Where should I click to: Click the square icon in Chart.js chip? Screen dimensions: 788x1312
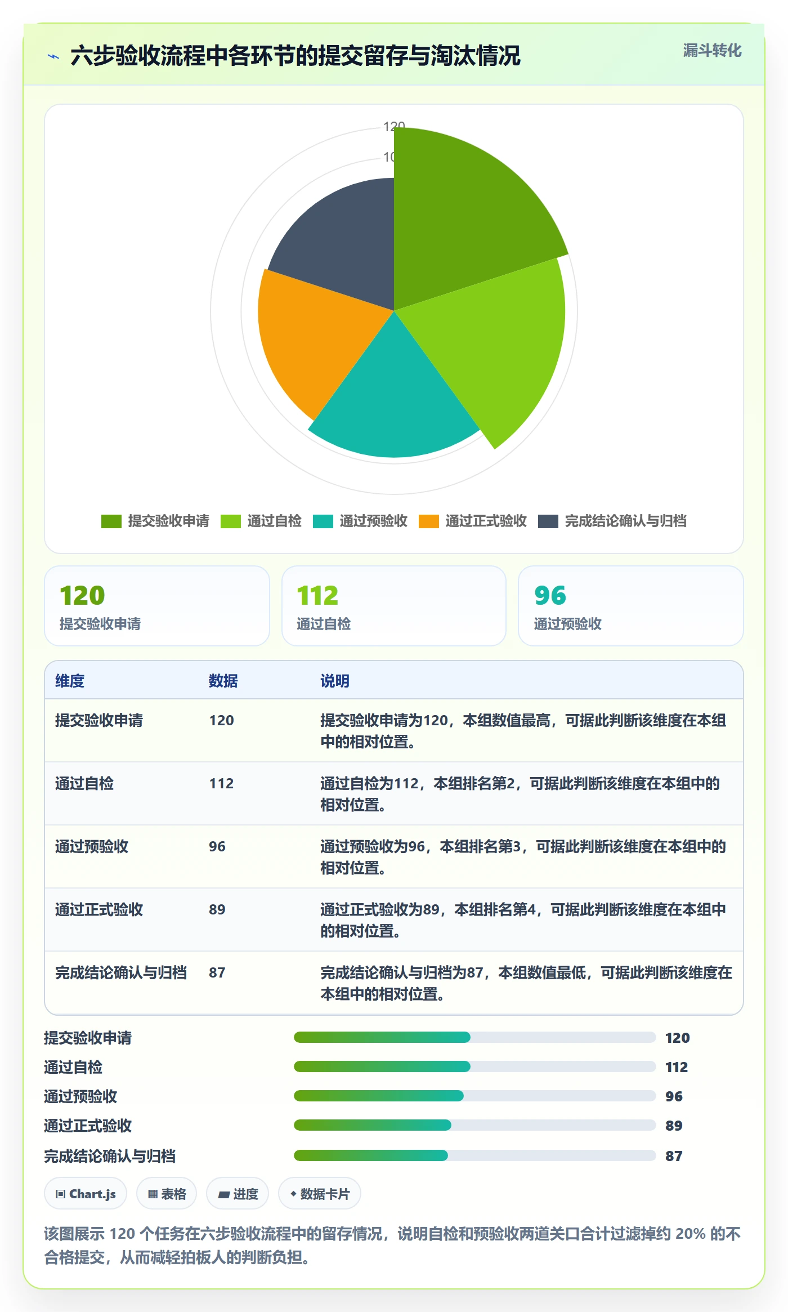(61, 1194)
